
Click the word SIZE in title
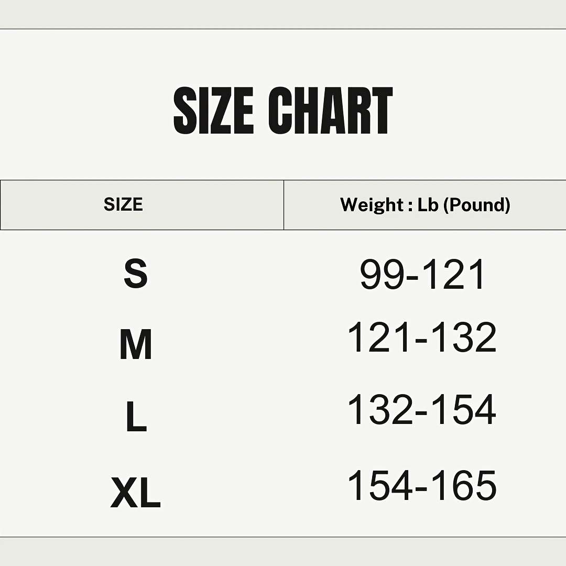tap(213, 111)
